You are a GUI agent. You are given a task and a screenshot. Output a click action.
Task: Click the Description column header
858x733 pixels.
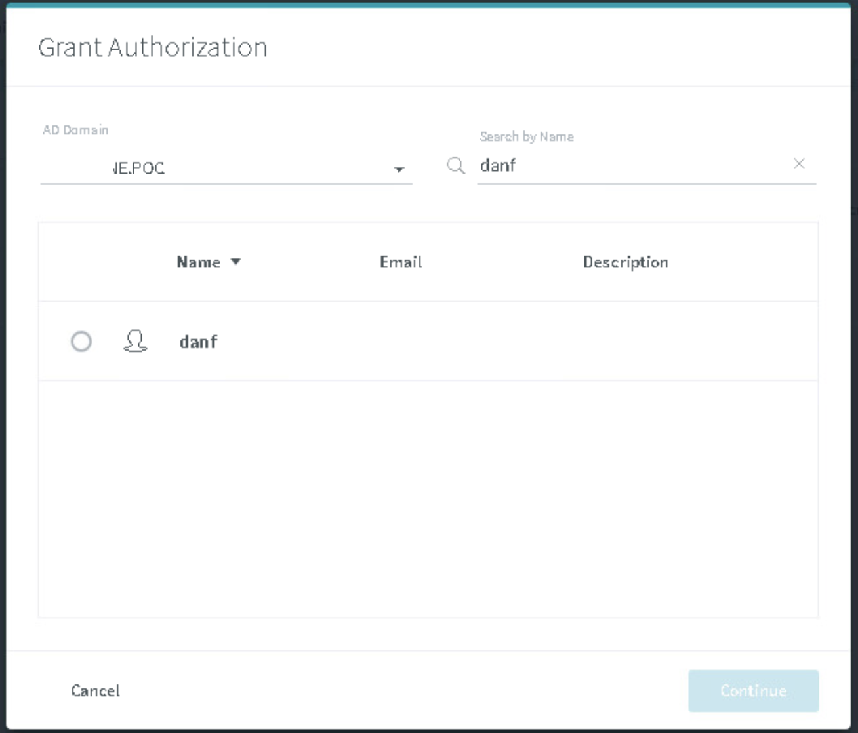tap(625, 262)
